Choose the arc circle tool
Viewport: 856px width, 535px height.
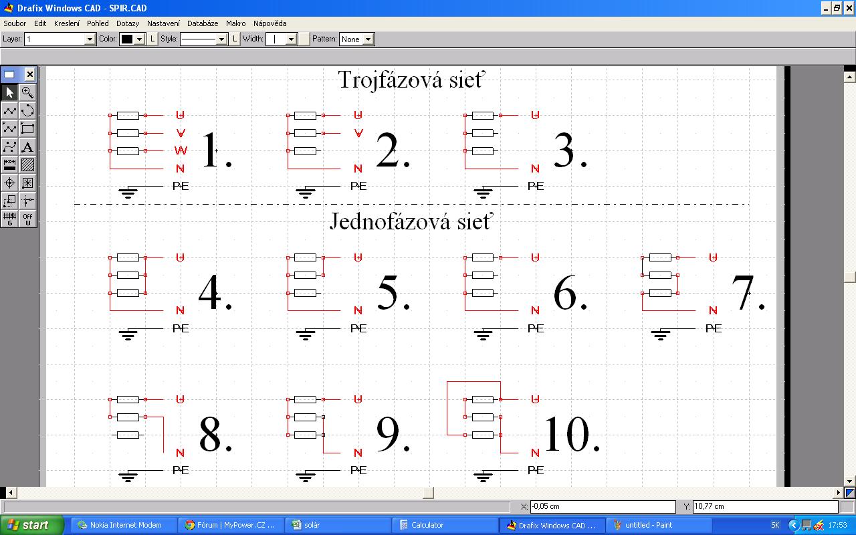coord(27,110)
